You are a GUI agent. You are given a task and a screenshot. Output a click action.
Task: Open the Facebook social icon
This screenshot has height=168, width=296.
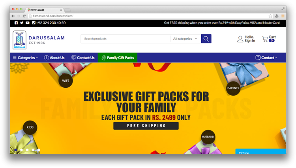click(x=16, y=23)
